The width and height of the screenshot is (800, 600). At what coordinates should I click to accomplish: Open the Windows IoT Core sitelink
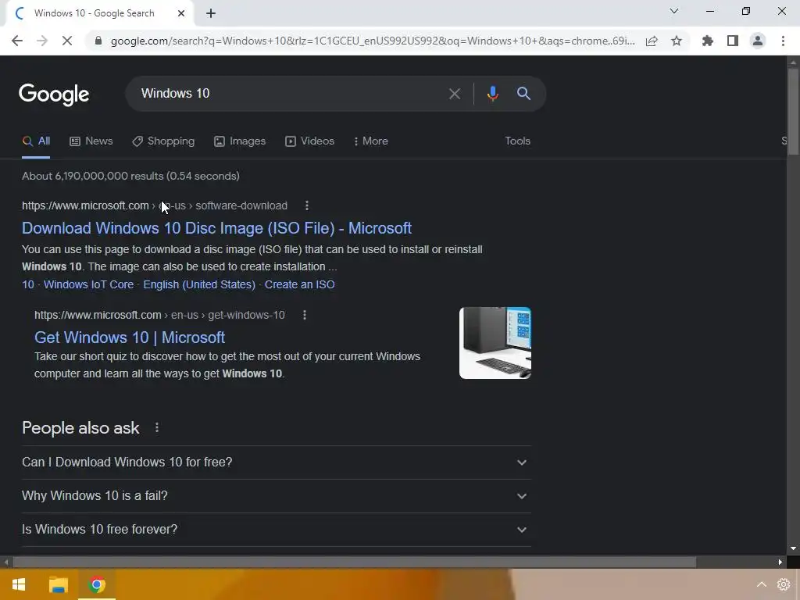pyautogui.click(x=89, y=284)
